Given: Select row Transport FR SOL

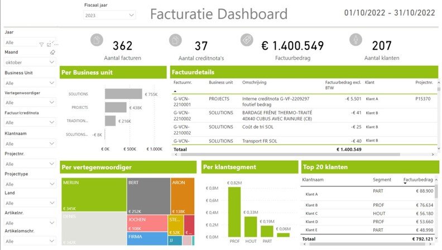Looking at the screenshot, I should point(305,141).
